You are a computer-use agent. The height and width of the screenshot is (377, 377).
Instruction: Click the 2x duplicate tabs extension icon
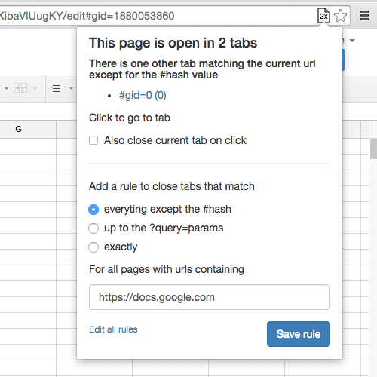(x=323, y=16)
